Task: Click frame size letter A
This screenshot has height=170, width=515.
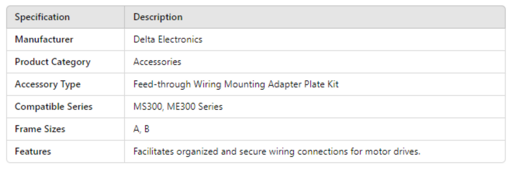Action: [x=136, y=129]
